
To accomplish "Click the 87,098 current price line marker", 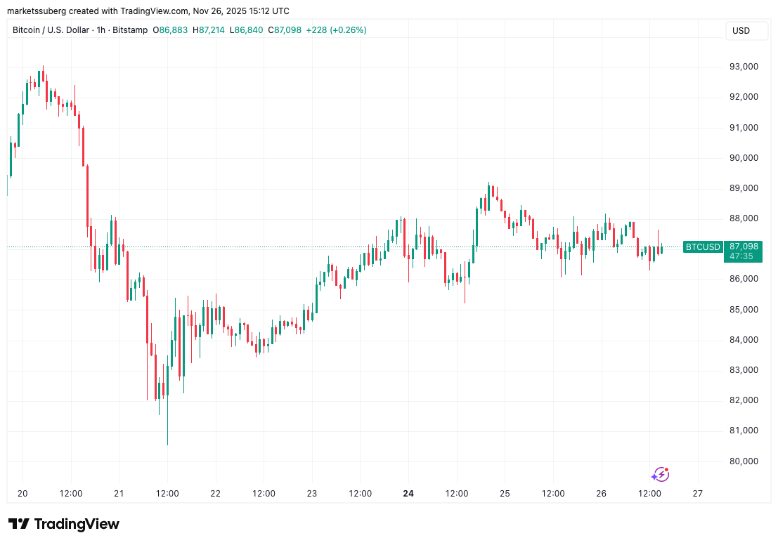I will click(x=742, y=247).
